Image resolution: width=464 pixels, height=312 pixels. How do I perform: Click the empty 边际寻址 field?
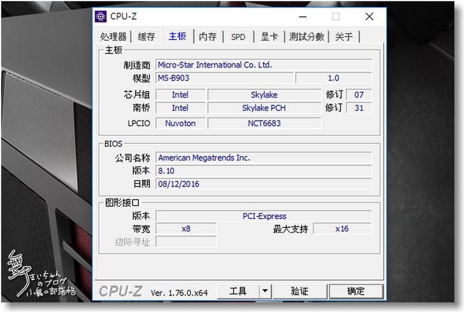click(x=186, y=242)
